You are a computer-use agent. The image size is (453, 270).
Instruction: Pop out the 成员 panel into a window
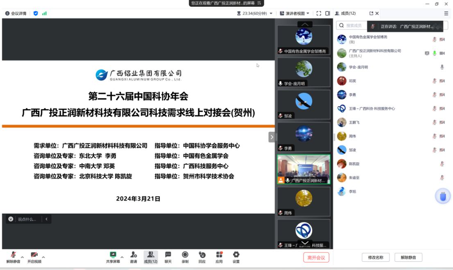click(371, 13)
